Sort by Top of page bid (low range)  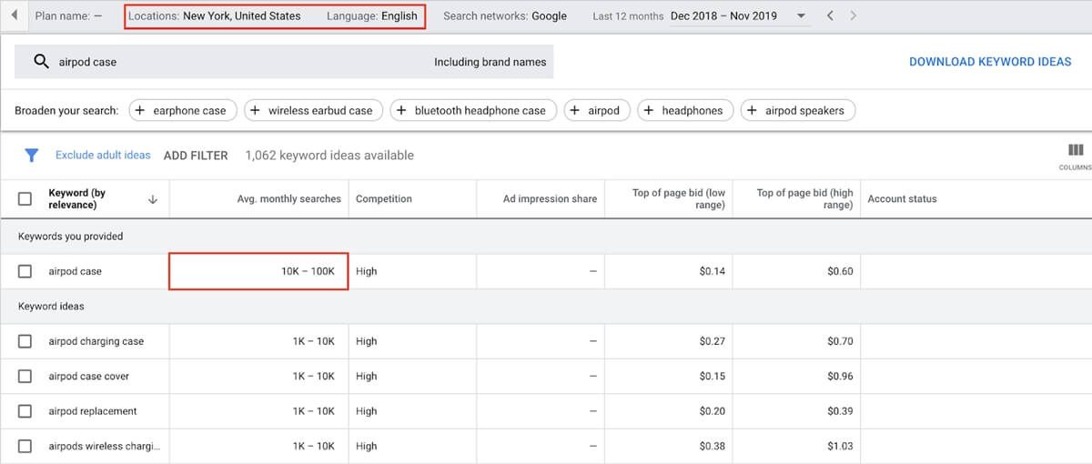coord(679,198)
